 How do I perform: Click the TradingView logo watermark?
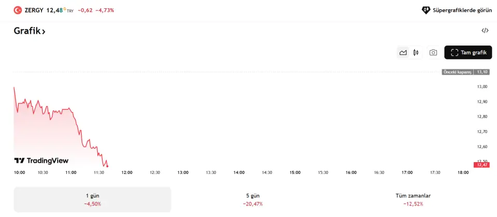click(x=41, y=161)
